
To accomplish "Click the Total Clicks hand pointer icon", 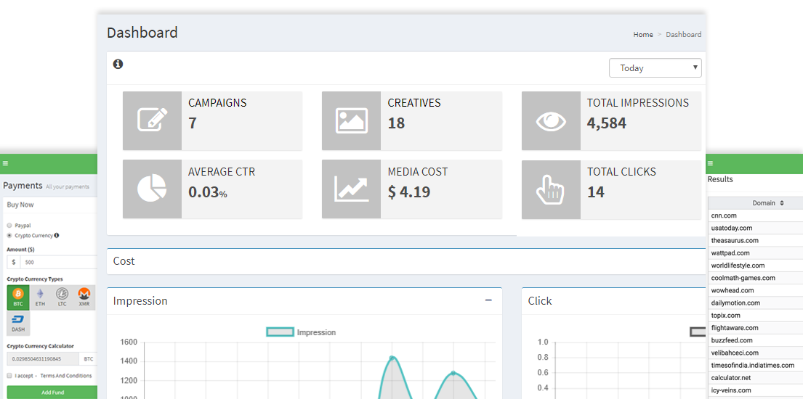I will point(551,189).
